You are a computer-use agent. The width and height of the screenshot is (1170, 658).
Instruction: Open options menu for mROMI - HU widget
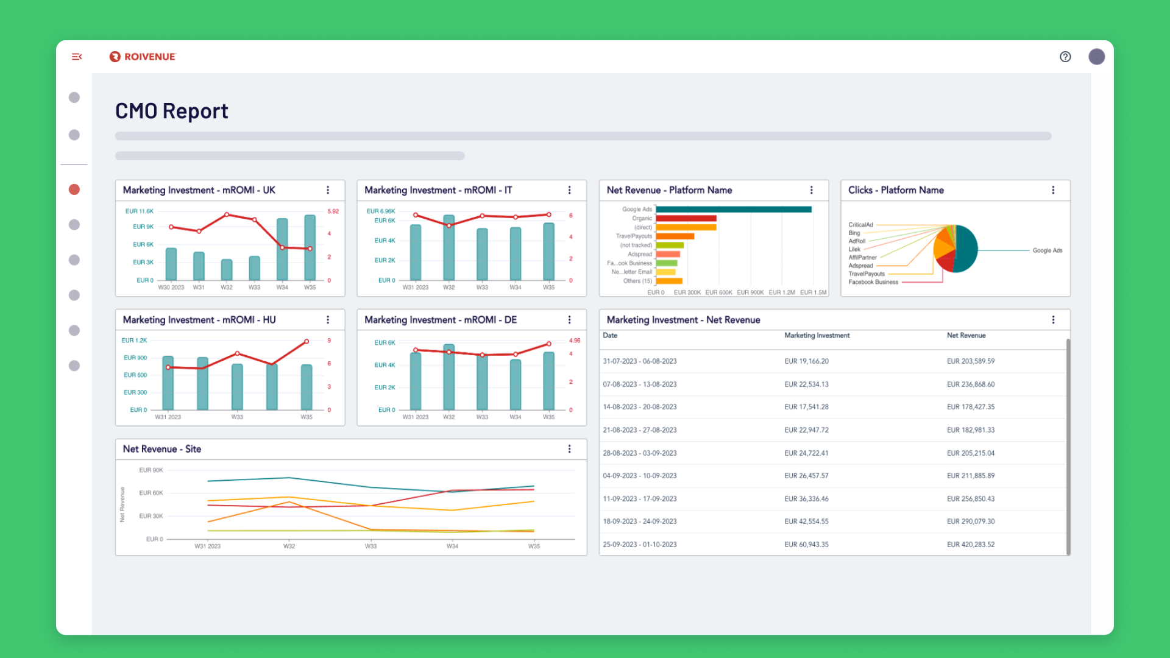pos(328,320)
